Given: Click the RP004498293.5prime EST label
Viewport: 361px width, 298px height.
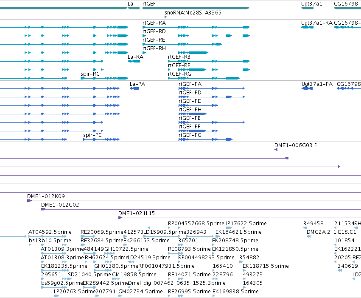Looking at the screenshot, I should click(x=206, y=258).
